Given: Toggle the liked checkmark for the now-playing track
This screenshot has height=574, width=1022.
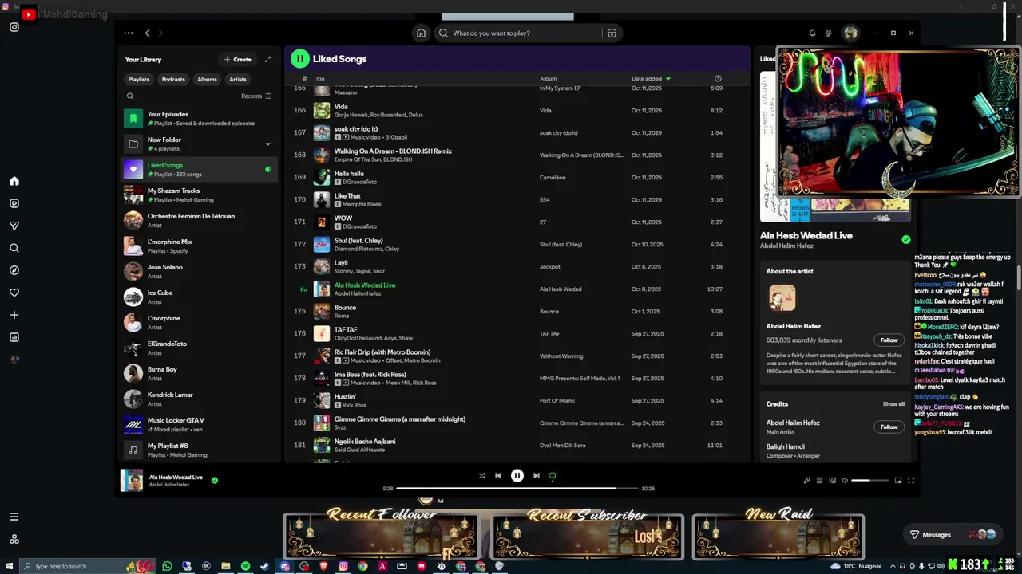Looking at the screenshot, I should (215, 481).
